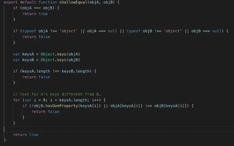This screenshot has height=146, width=234.
Task: Click the second 'object' string literal
Action: pyautogui.click(x=173, y=31)
